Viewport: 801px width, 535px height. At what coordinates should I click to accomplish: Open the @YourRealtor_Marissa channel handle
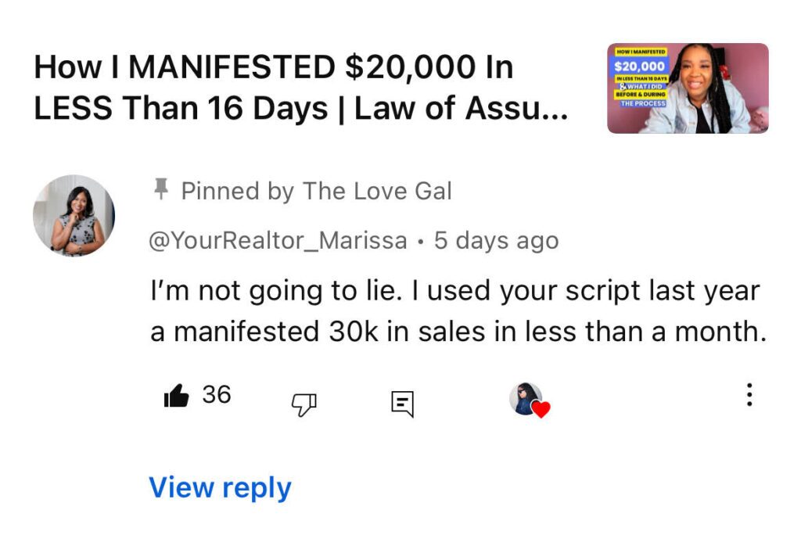pyautogui.click(x=278, y=241)
